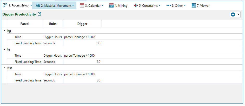This screenshot has height=106, width=245.
Task: Open Digger Productivity in a new window
Action: pos(39,14)
